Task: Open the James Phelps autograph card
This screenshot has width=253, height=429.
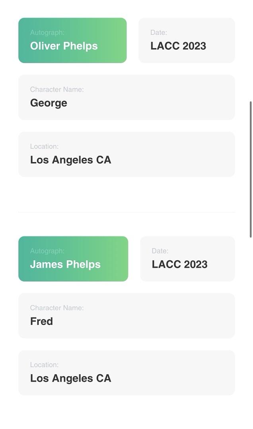Action: tap(73, 259)
